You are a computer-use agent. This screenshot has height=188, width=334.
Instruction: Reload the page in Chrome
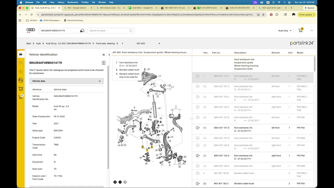click(31, 15)
